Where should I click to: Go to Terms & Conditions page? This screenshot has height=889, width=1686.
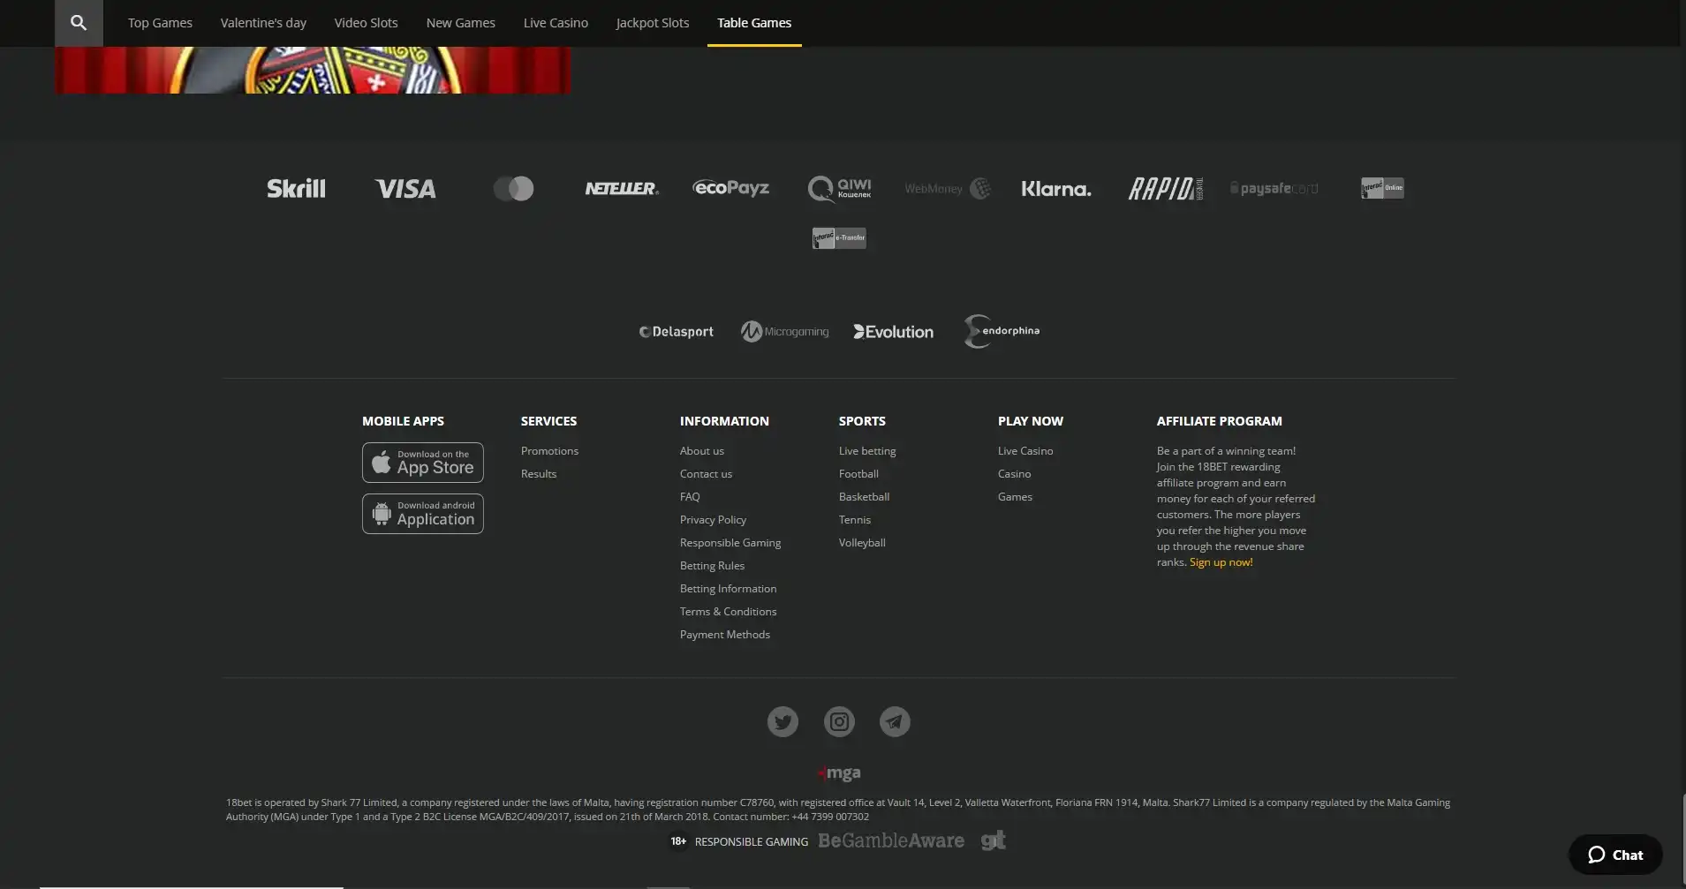(728, 612)
